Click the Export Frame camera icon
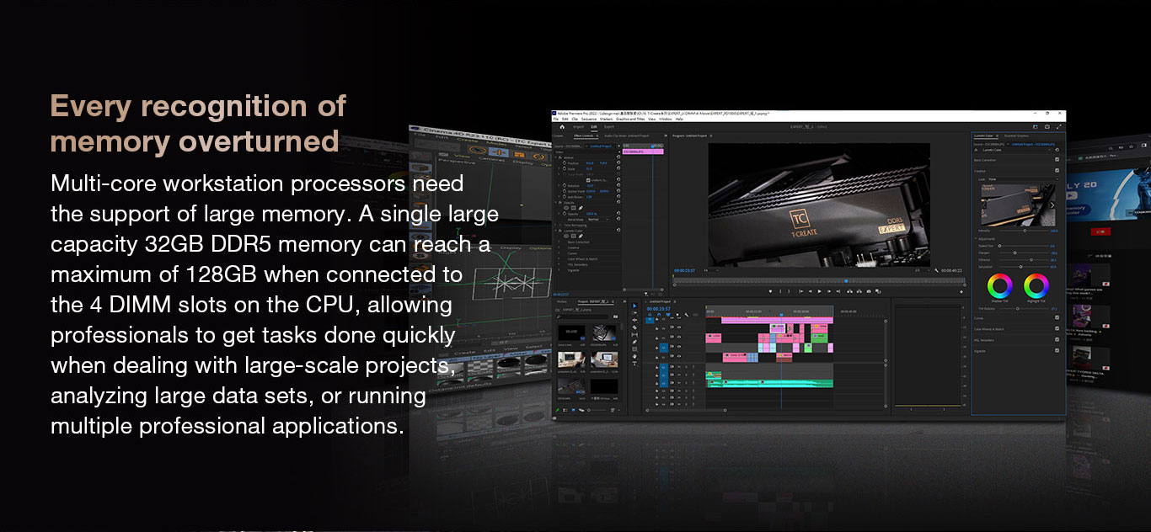This screenshot has width=1151, height=532. [869, 291]
